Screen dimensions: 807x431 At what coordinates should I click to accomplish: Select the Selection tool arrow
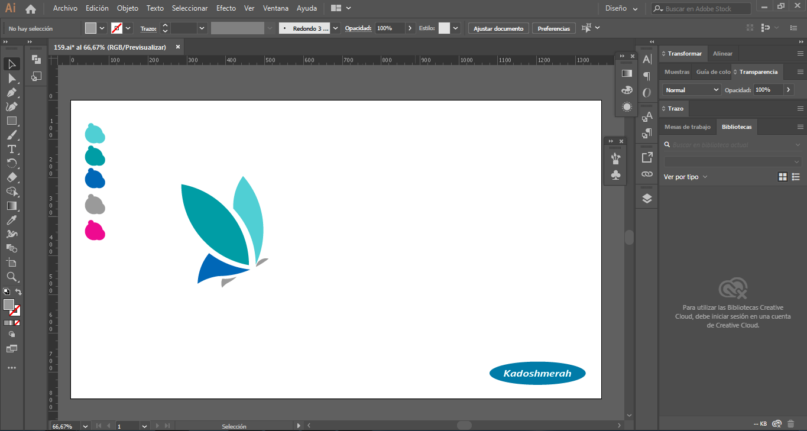click(12, 64)
